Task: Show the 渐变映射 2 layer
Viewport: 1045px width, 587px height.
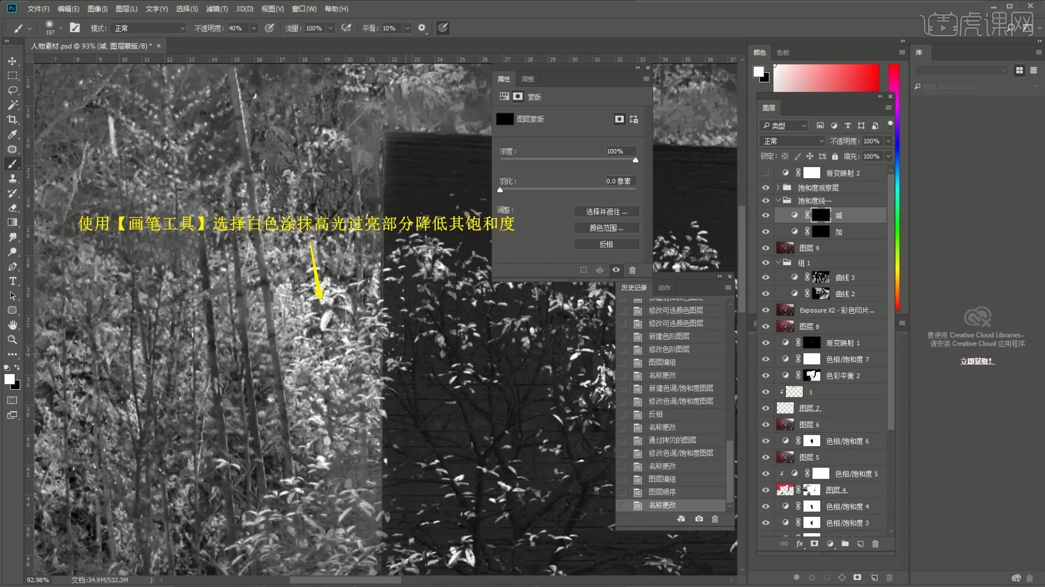Action: 766,173
